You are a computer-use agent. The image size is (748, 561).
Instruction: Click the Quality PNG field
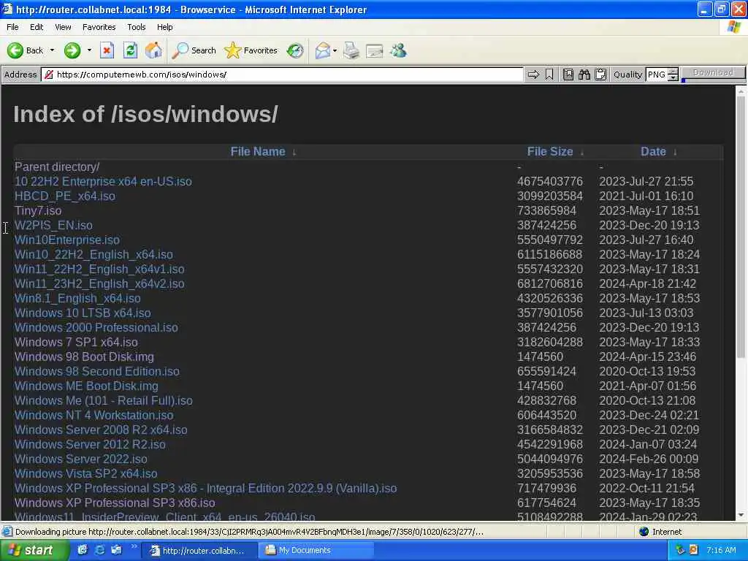[x=657, y=75]
